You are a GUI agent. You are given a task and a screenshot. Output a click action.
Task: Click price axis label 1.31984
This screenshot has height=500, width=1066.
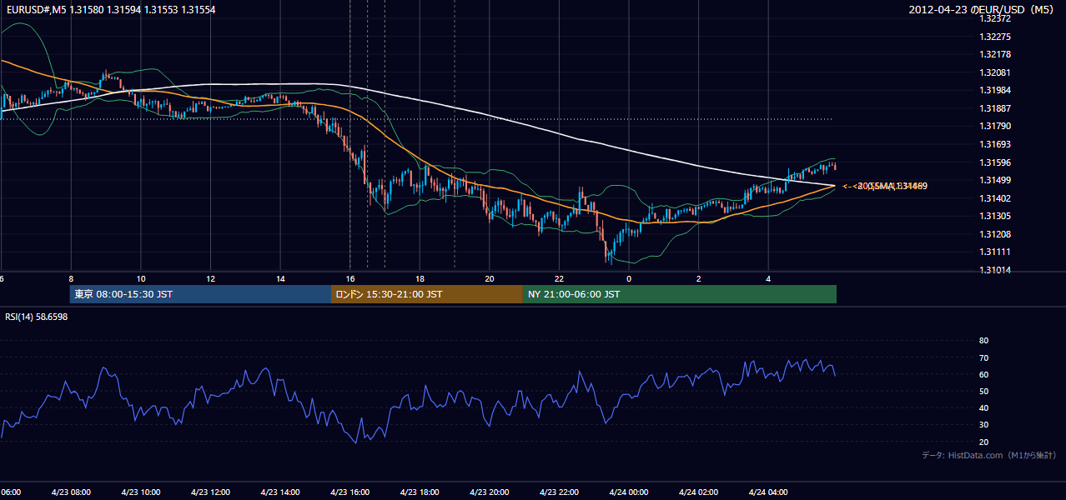[x=995, y=91]
